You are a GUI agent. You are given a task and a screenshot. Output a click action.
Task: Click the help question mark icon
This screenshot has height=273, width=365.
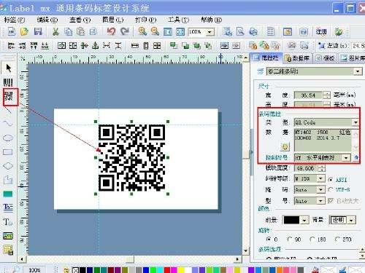304,31
